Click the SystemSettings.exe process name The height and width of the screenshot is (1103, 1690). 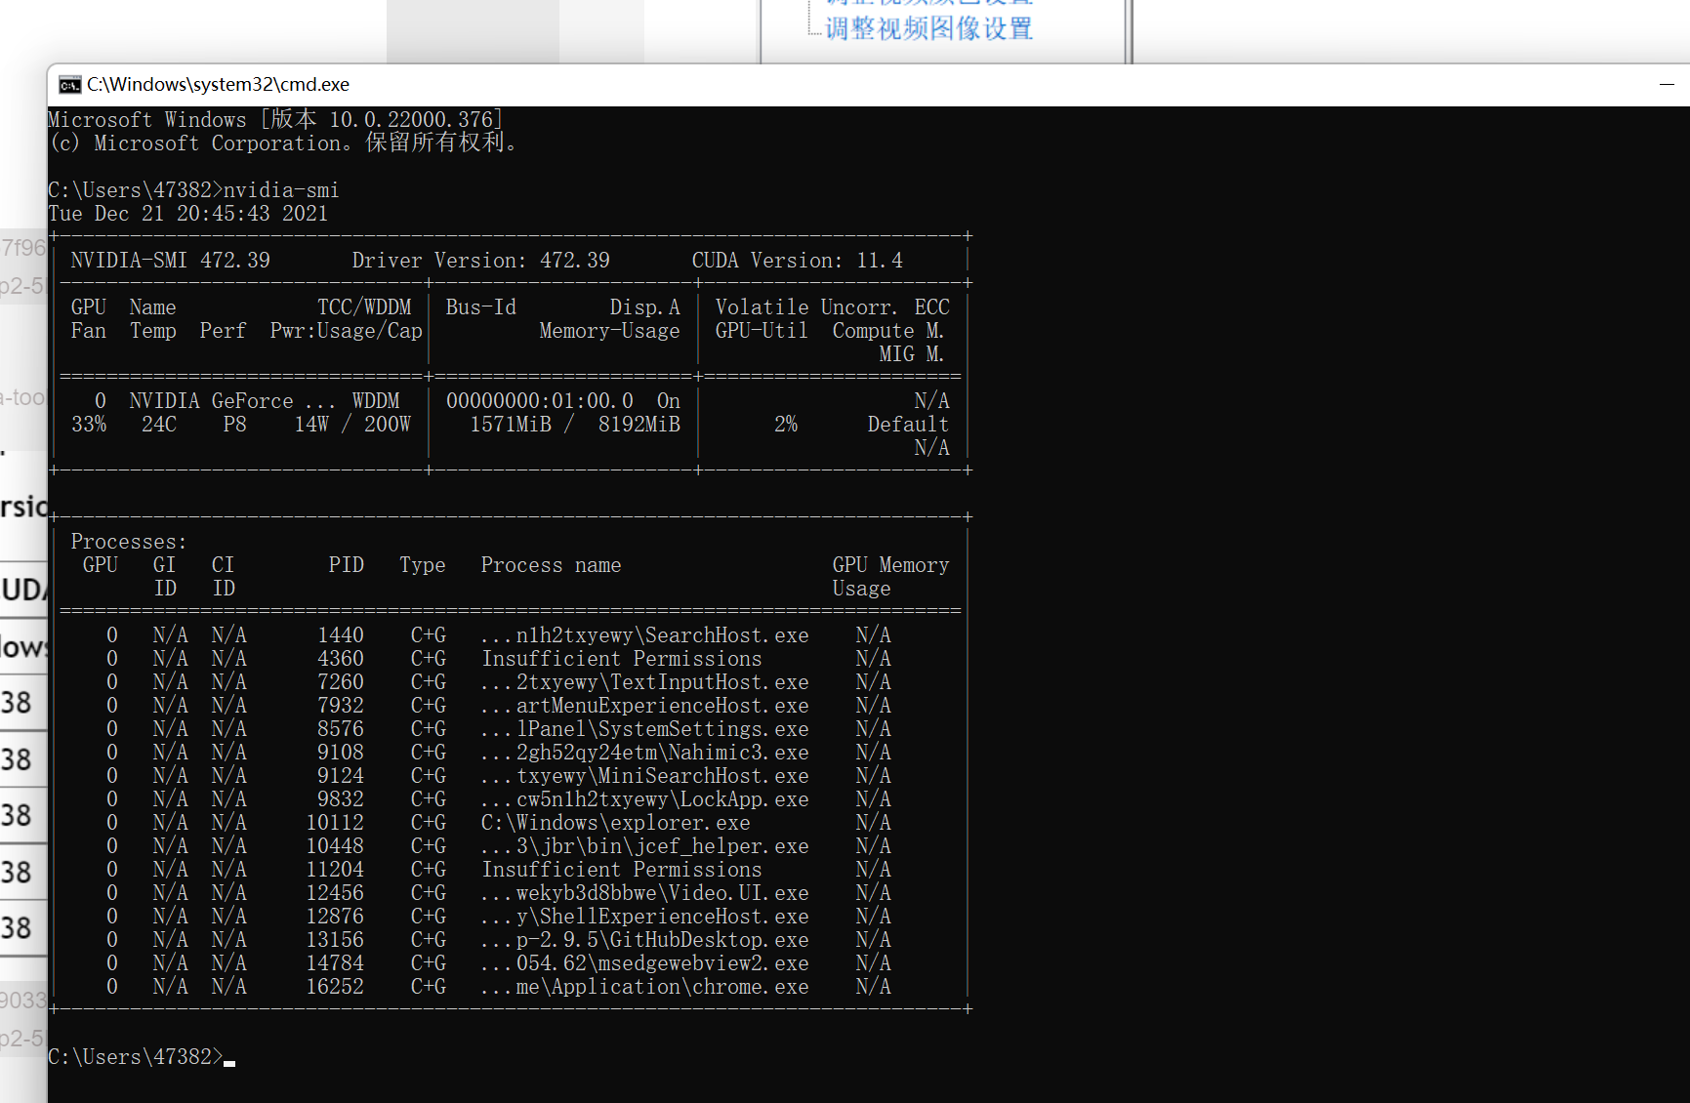click(x=644, y=729)
